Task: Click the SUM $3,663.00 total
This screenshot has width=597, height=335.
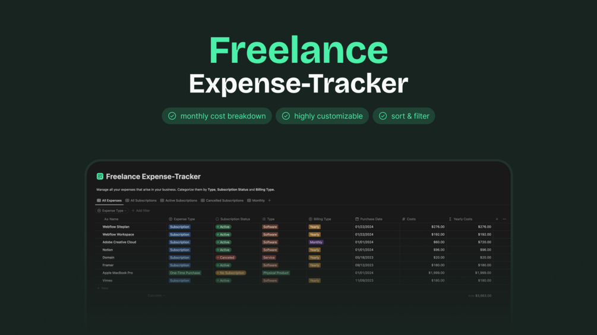Action: click(480, 295)
